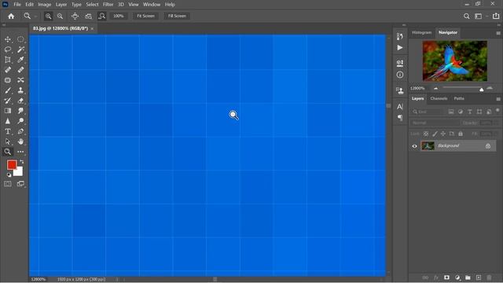Switch to the Histogram tab
503x283 pixels.
[x=421, y=33]
